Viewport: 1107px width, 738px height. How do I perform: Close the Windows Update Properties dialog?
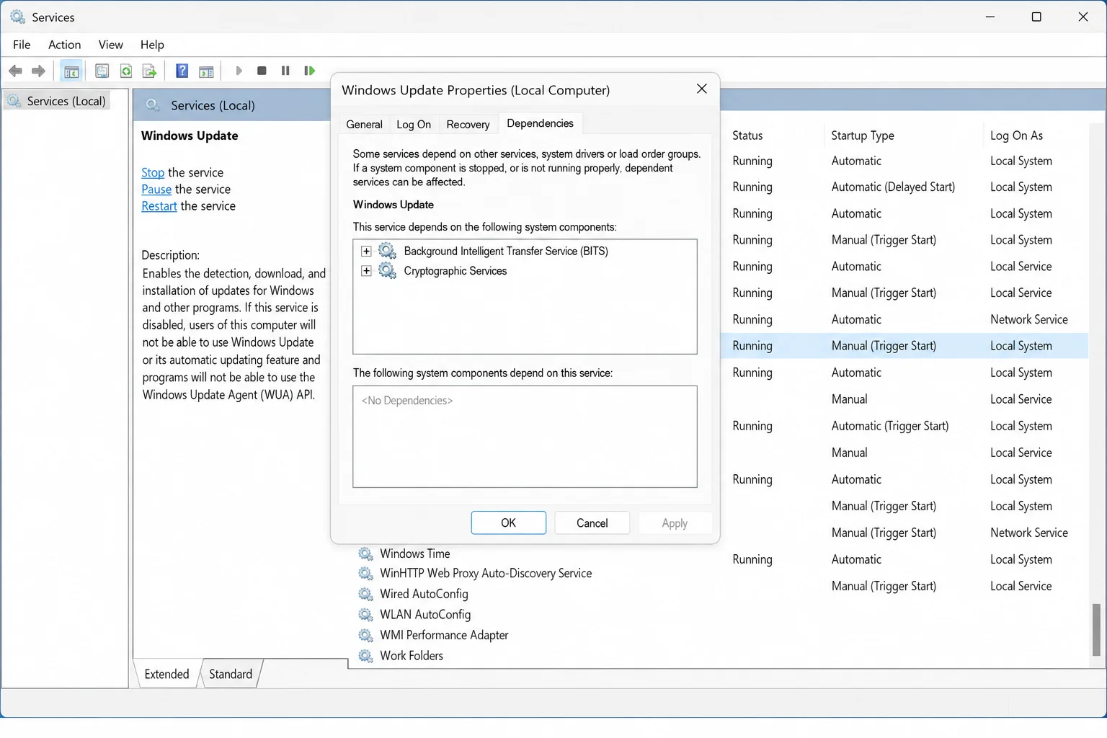tap(702, 89)
